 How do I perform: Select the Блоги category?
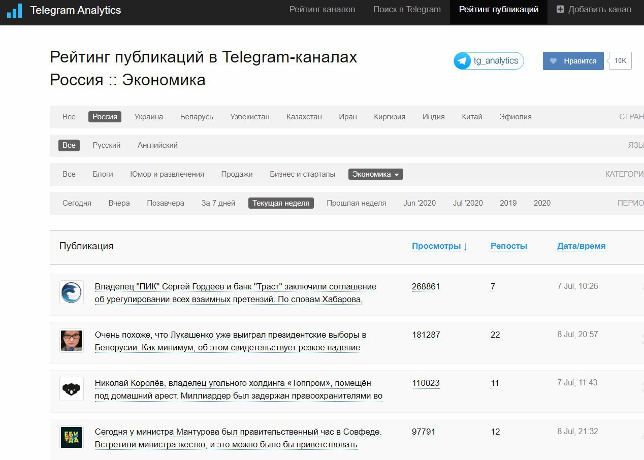coord(103,174)
